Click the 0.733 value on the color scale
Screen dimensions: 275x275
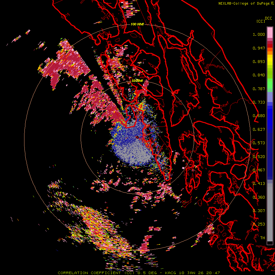259,102
